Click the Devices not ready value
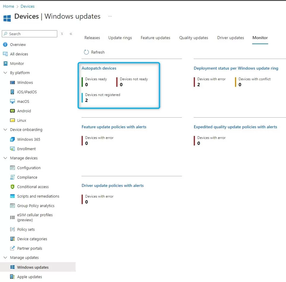 click(x=121, y=84)
